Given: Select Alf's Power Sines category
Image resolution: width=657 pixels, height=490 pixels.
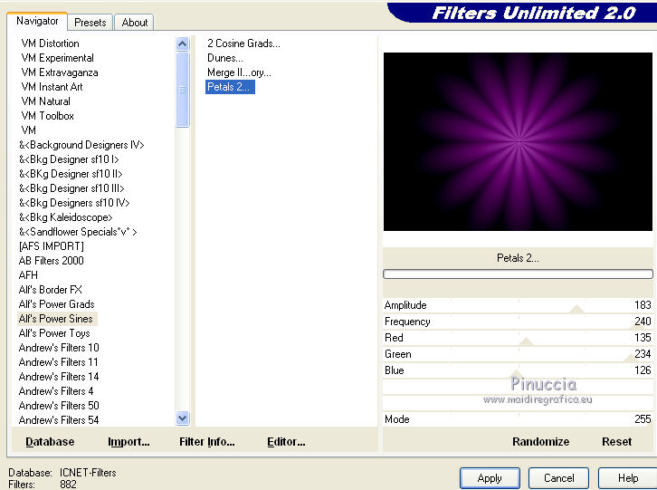Looking at the screenshot, I should coord(56,319).
